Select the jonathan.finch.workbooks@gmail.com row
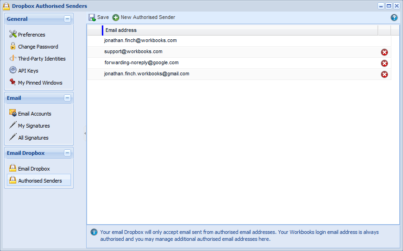 (x=239, y=74)
